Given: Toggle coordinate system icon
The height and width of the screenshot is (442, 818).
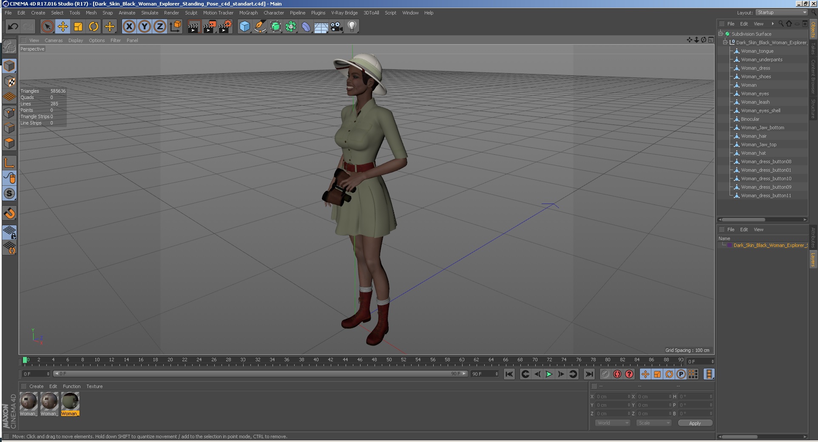Looking at the screenshot, I should pos(175,27).
